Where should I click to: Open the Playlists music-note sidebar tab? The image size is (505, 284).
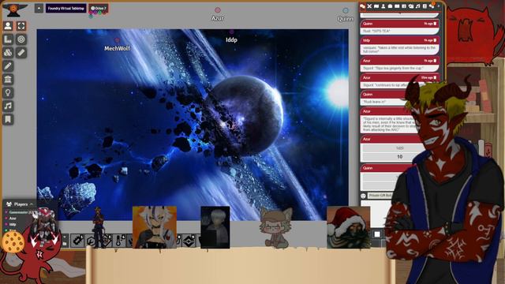[x=417, y=6]
